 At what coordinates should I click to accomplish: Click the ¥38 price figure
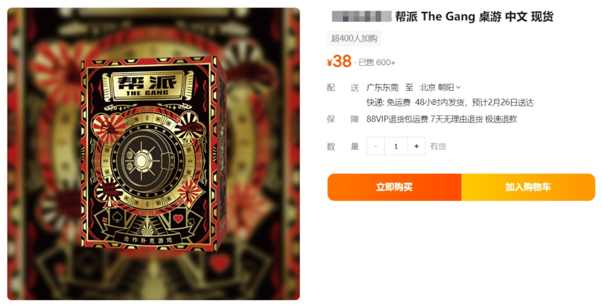[x=339, y=61]
